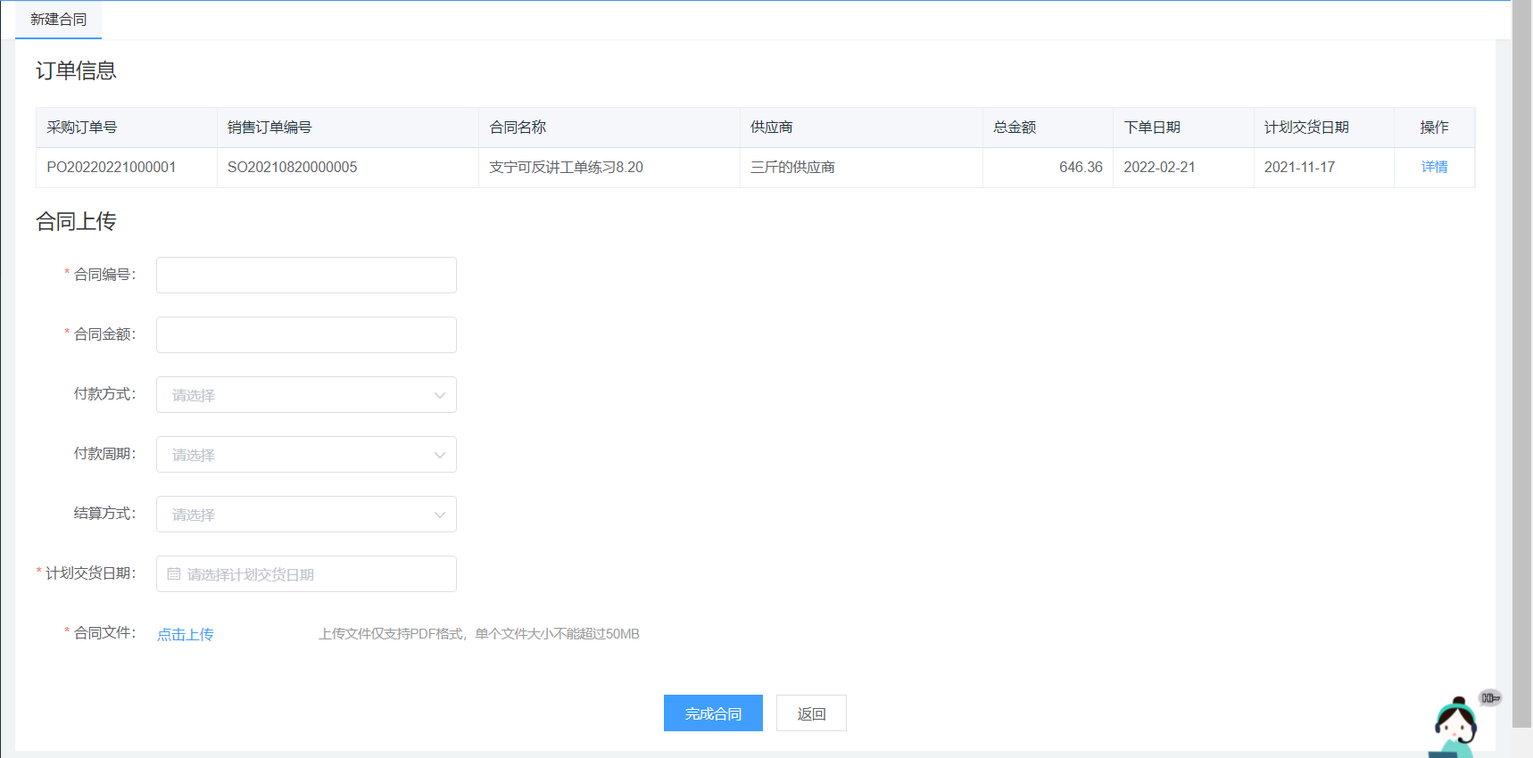Click the 采购订单号 column header
Image resolution: width=1533 pixels, height=758 pixels.
[x=82, y=128]
